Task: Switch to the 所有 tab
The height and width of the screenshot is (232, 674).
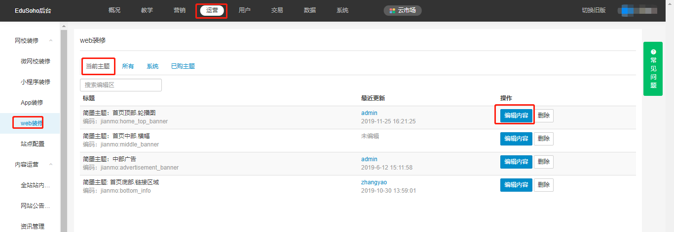Action: (x=128, y=66)
